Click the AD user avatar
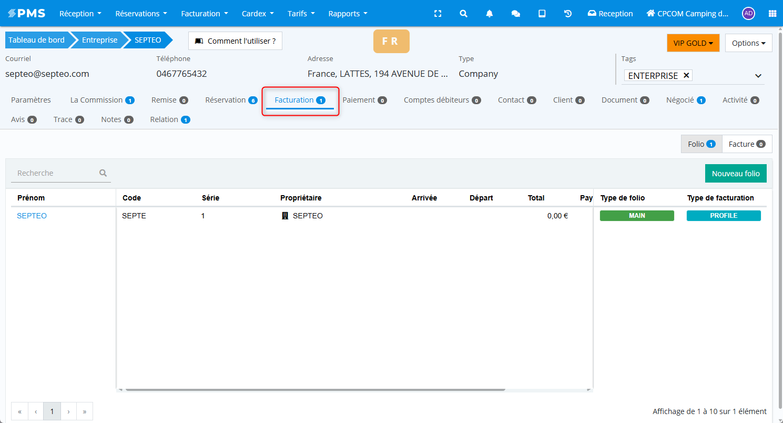 click(748, 14)
